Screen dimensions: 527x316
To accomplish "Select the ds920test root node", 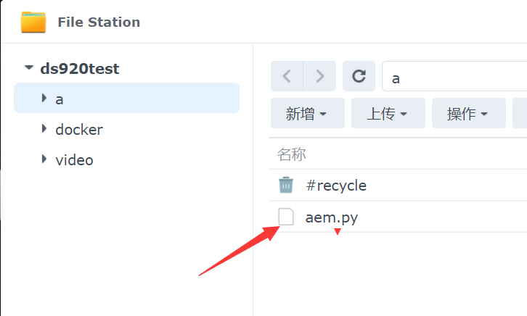I will (x=80, y=69).
